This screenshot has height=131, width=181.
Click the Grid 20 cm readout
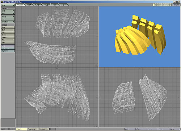(8, 129)
